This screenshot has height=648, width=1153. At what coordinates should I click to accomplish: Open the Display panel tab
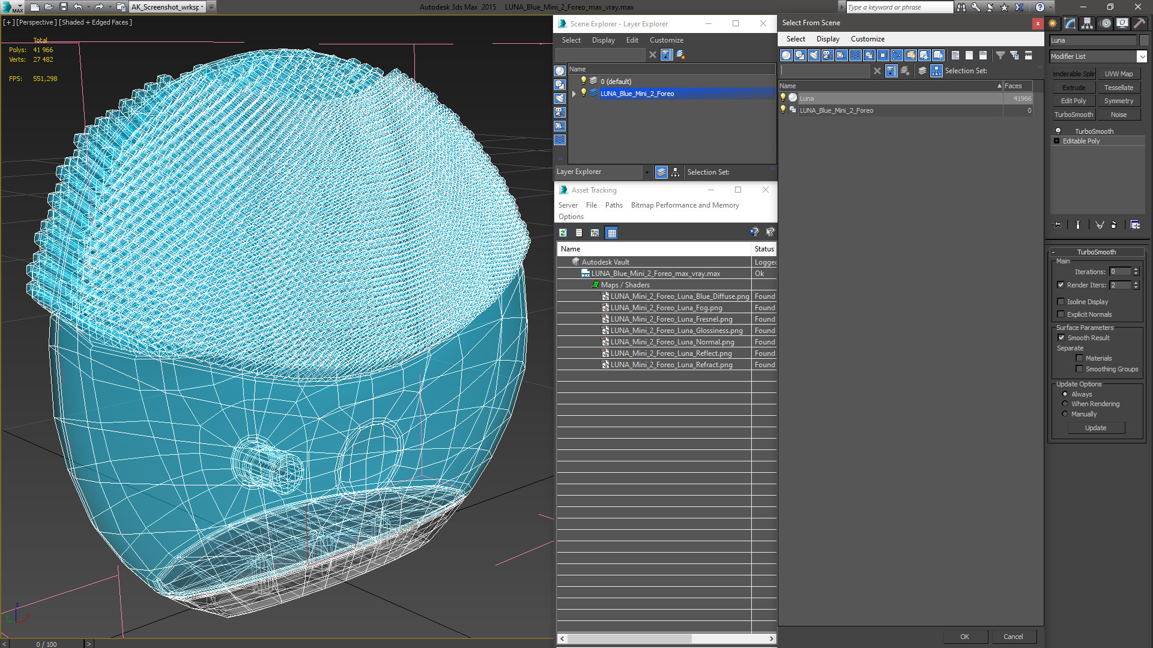tap(1122, 23)
